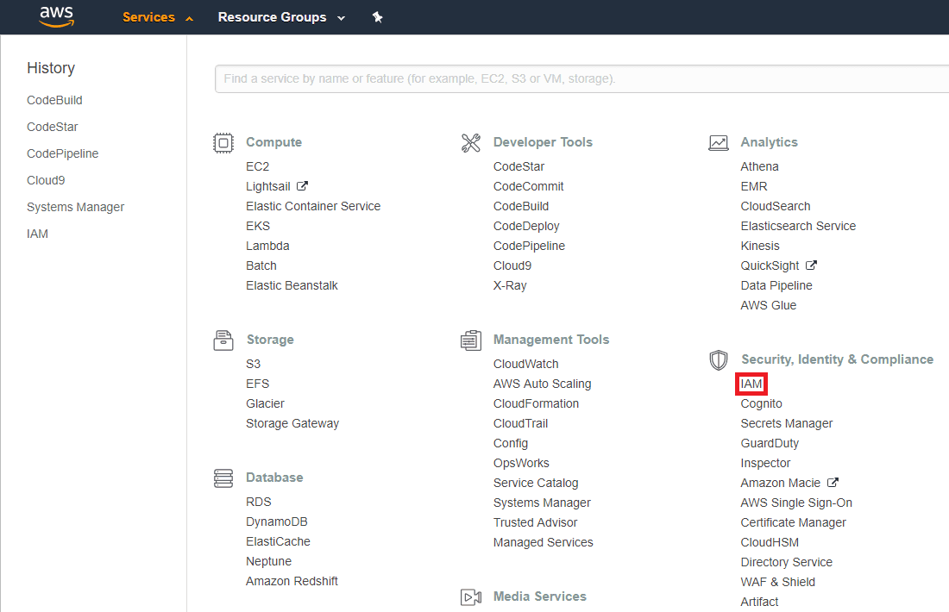This screenshot has height=612, width=949.
Task: Open Managed Services
Action: (x=543, y=542)
